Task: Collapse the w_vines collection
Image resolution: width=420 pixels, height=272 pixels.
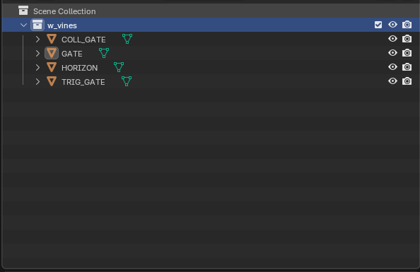Action: click(23, 25)
